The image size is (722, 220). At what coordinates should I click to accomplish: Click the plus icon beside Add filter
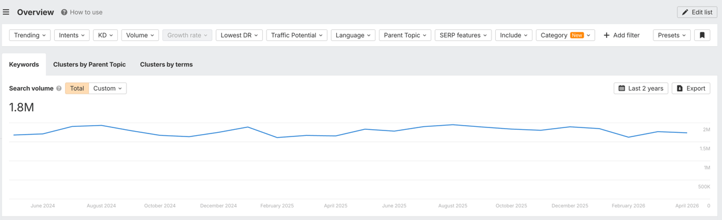pos(606,35)
